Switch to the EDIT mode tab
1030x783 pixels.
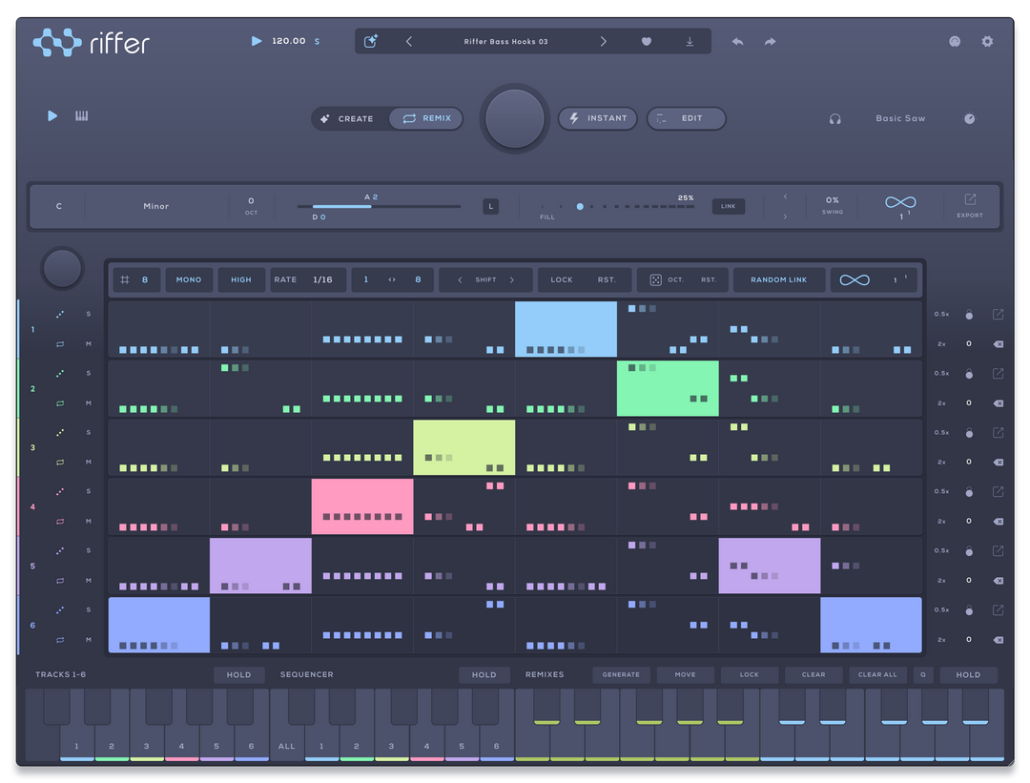point(686,118)
